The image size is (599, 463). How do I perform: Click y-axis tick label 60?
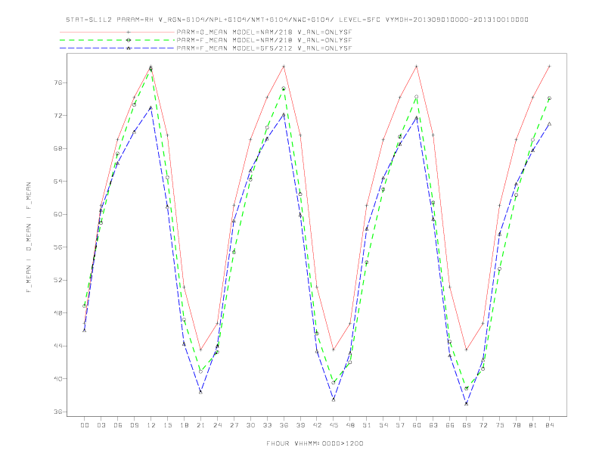click(x=57, y=214)
